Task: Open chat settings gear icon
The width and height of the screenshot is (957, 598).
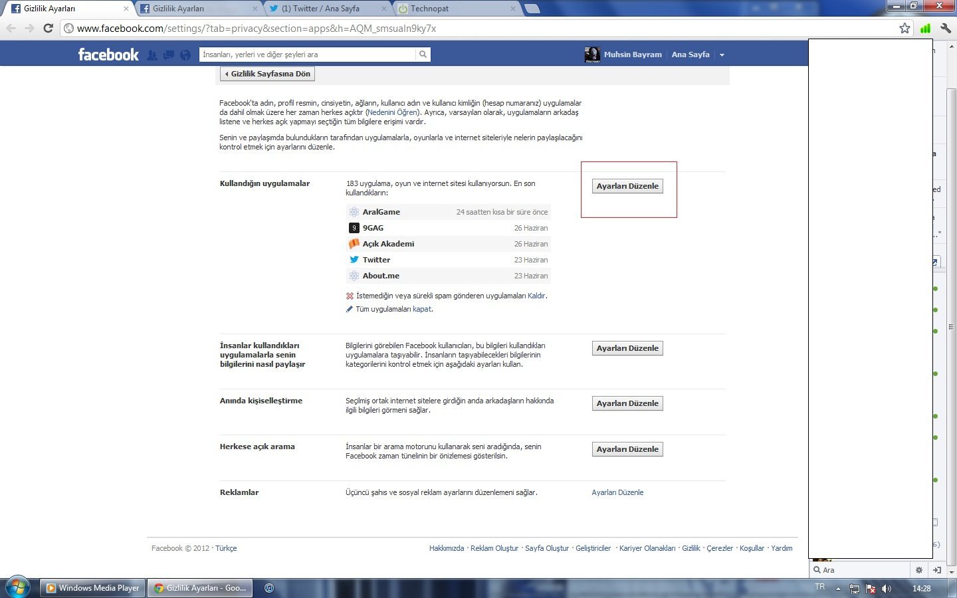Action: 919,570
